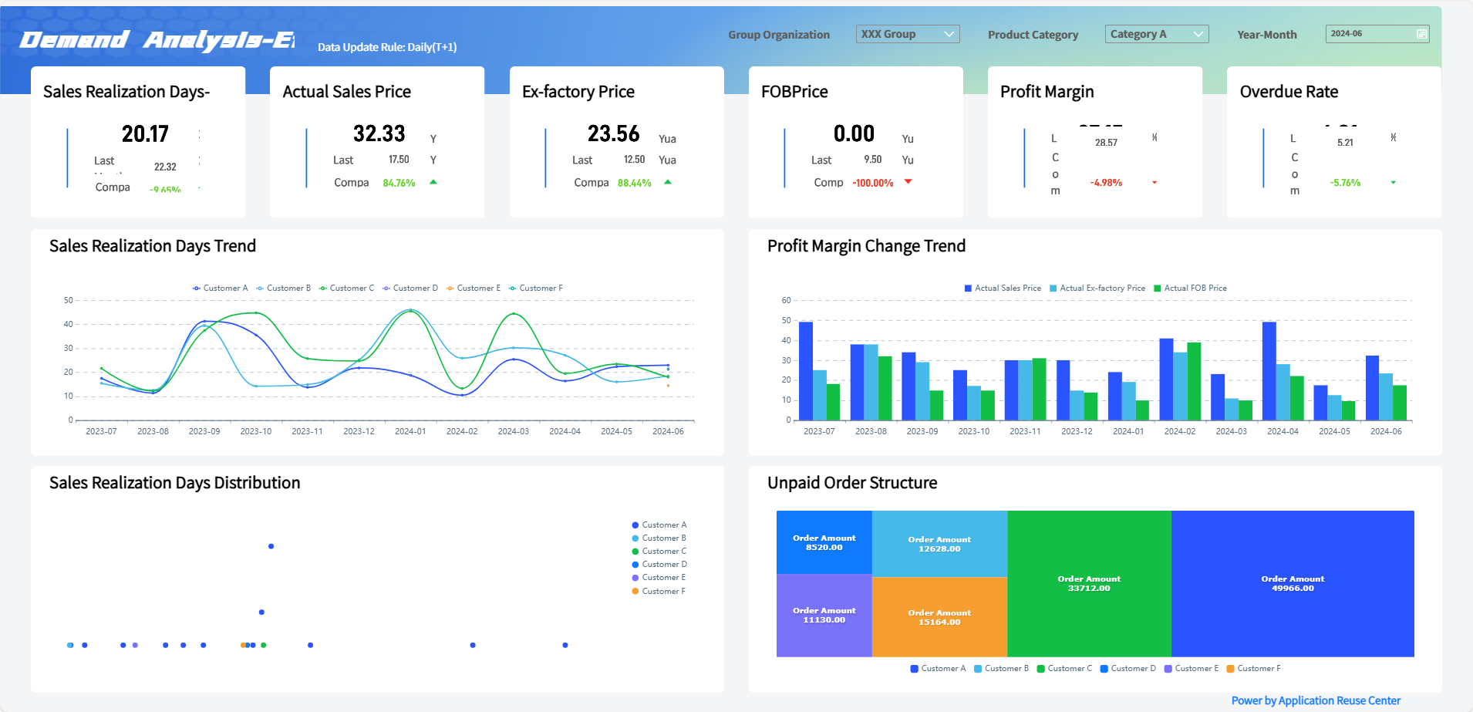Toggle Customer B in Trend line legend

point(283,289)
